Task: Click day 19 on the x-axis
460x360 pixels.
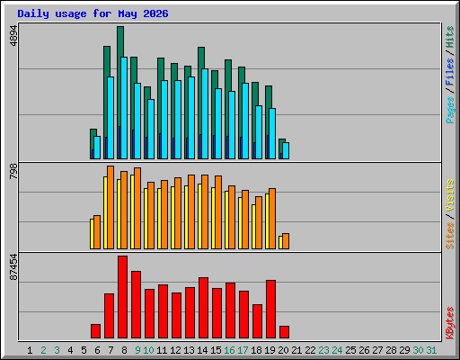Action: 270,350
